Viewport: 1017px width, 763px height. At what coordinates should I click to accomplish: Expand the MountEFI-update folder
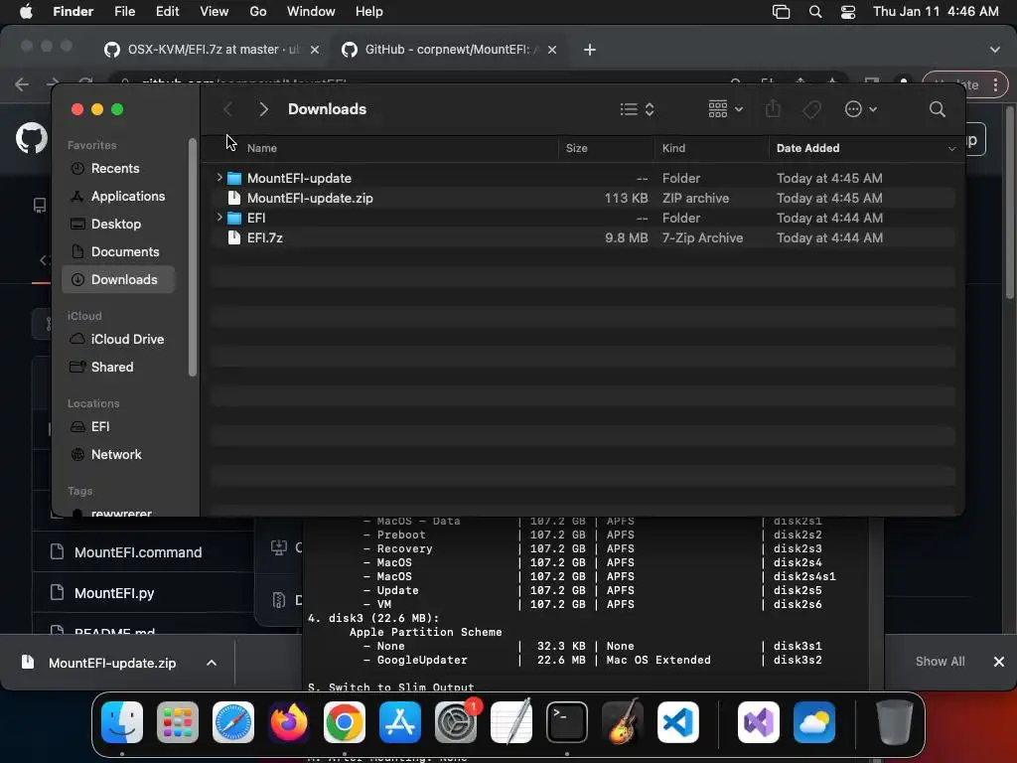pyautogui.click(x=219, y=178)
